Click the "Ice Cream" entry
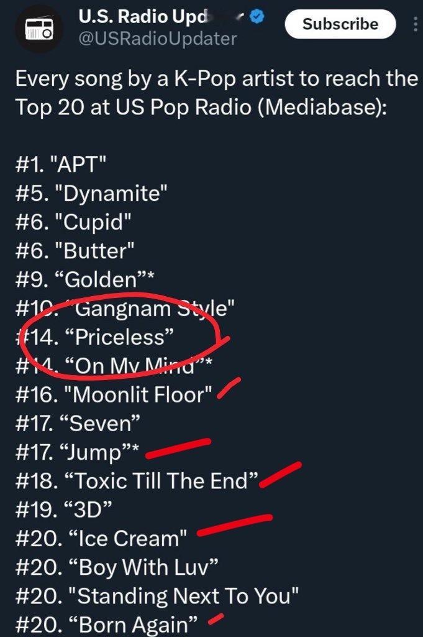 pyautogui.click(x=101, y=539)
